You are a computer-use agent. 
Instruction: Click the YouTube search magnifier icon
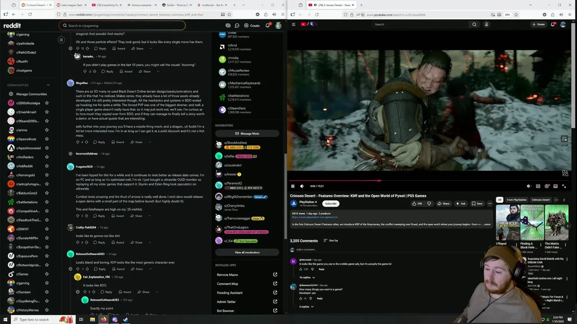(474, 24)
